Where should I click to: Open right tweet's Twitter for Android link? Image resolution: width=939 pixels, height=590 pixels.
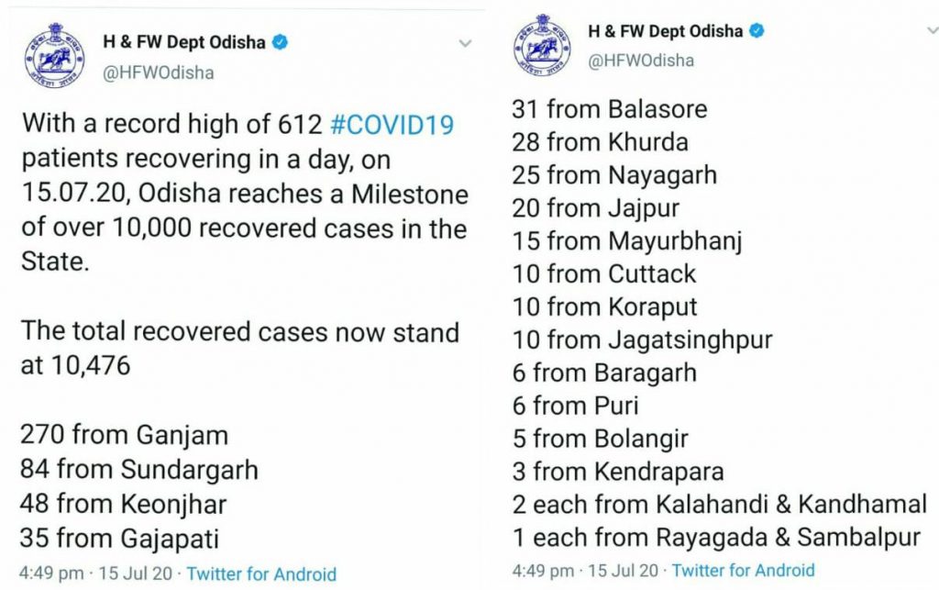pyautogui.click(x=743, y=570)
